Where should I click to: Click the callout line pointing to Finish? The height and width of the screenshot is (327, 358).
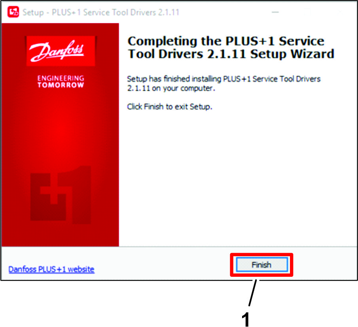254,292
